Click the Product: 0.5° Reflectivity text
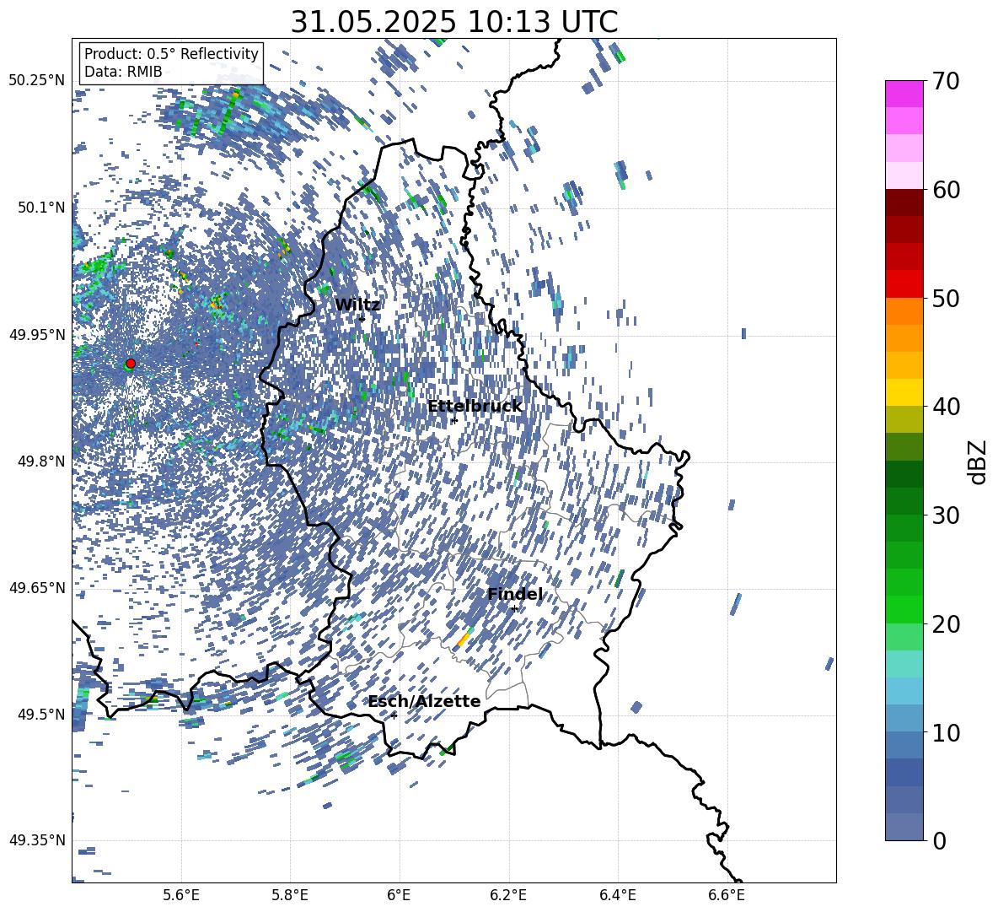 coord(171,54)
